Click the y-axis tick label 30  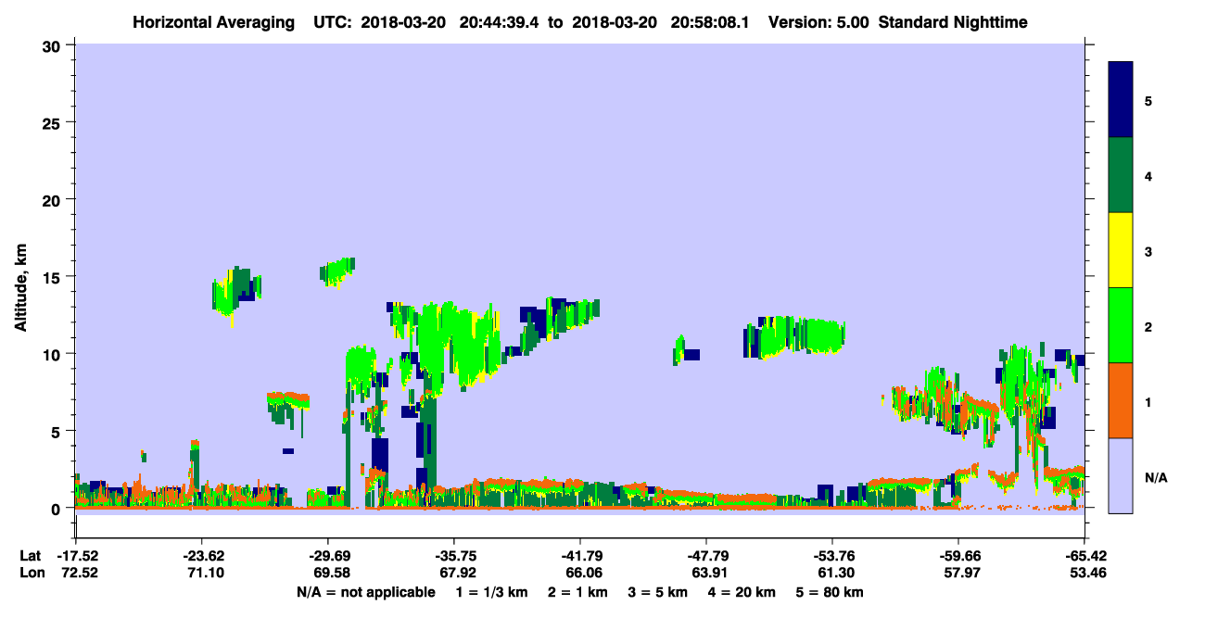point(54,45)
